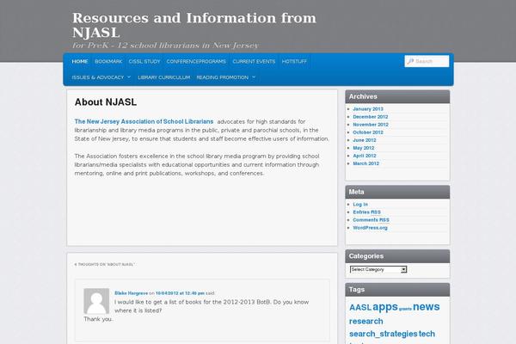Open the Issues & Advocacy menu
The width and height of the screenshot is (516, 344).
point(98,77)
